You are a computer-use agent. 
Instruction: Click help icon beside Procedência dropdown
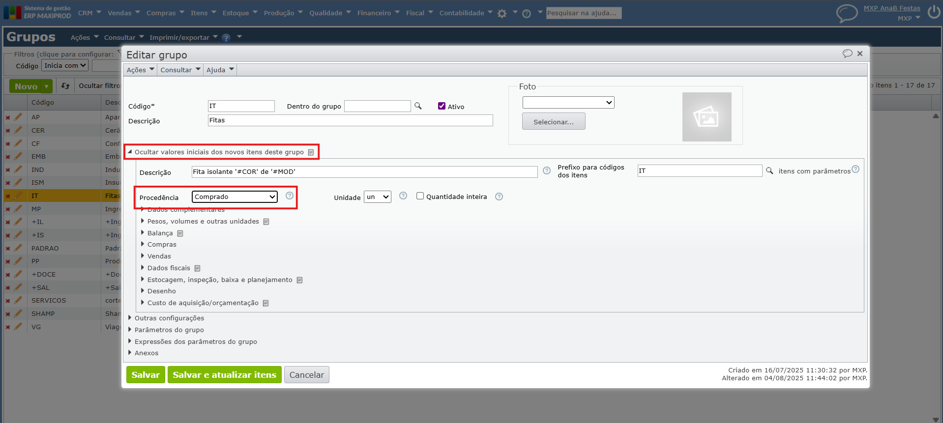tap(290, 196)
